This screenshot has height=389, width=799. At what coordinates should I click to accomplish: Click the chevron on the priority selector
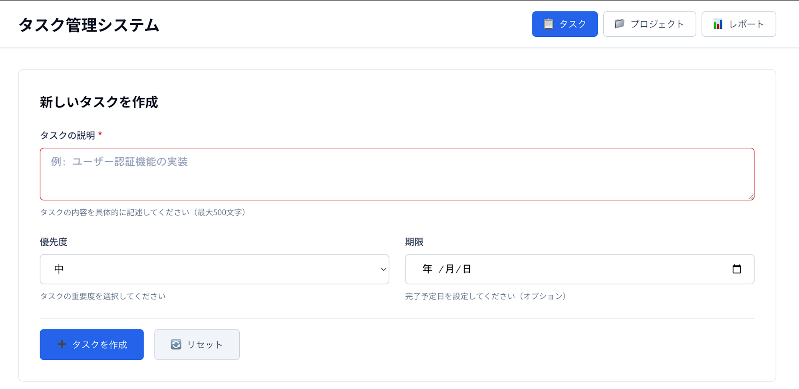(x=382, y=269)
